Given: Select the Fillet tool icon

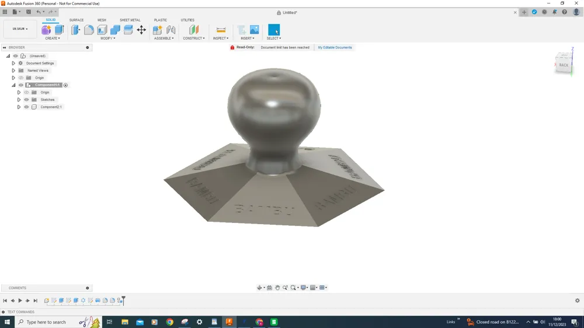Looking at the screenshot, I should coord(89,30).
